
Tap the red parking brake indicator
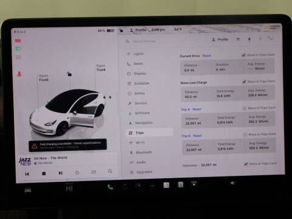click(18, 41)
